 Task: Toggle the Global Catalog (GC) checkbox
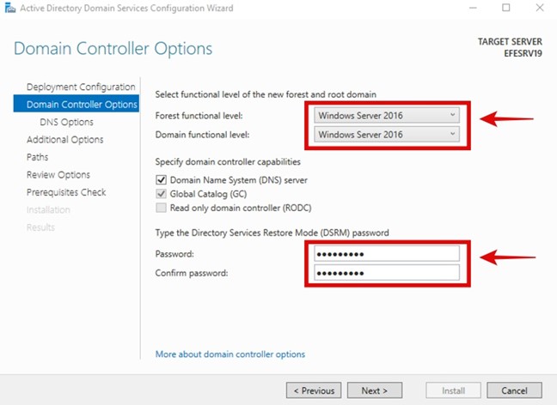point(161,194)
